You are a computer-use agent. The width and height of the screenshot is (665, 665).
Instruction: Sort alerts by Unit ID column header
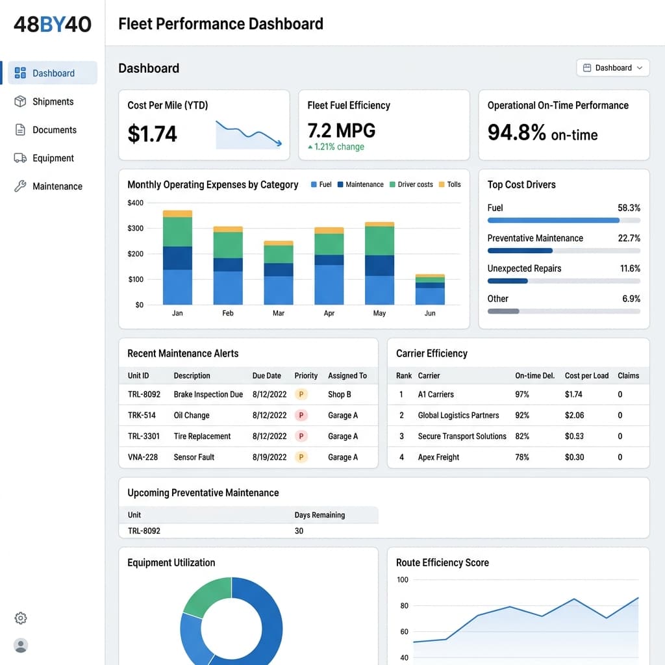pos(138,376)
